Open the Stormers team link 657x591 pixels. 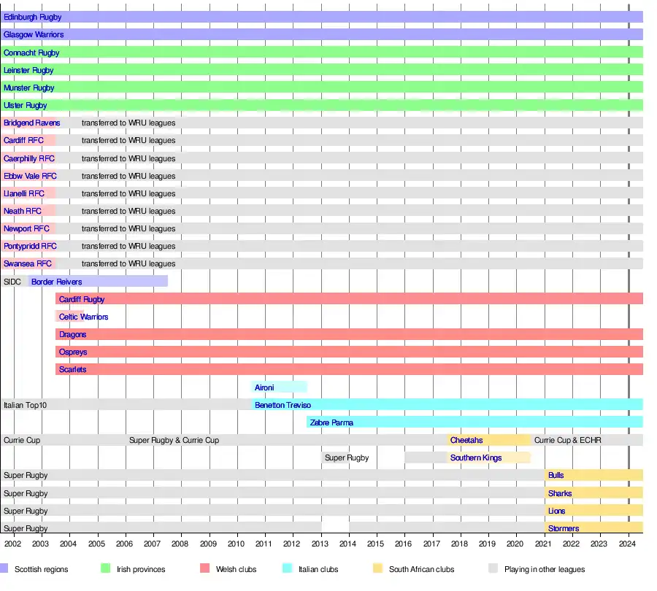pyautogui.click(x=563, y=528)
